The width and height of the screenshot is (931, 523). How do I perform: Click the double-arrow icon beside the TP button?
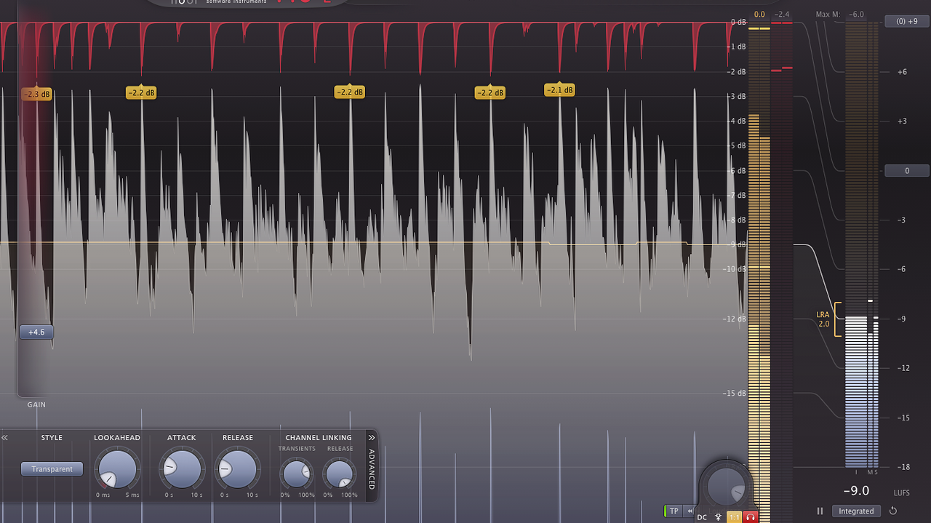[690, 511]
